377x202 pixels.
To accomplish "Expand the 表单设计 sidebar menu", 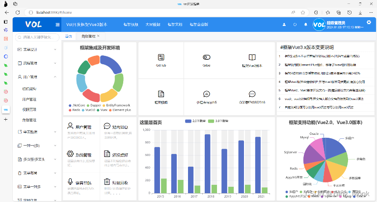I will (36, 50).
